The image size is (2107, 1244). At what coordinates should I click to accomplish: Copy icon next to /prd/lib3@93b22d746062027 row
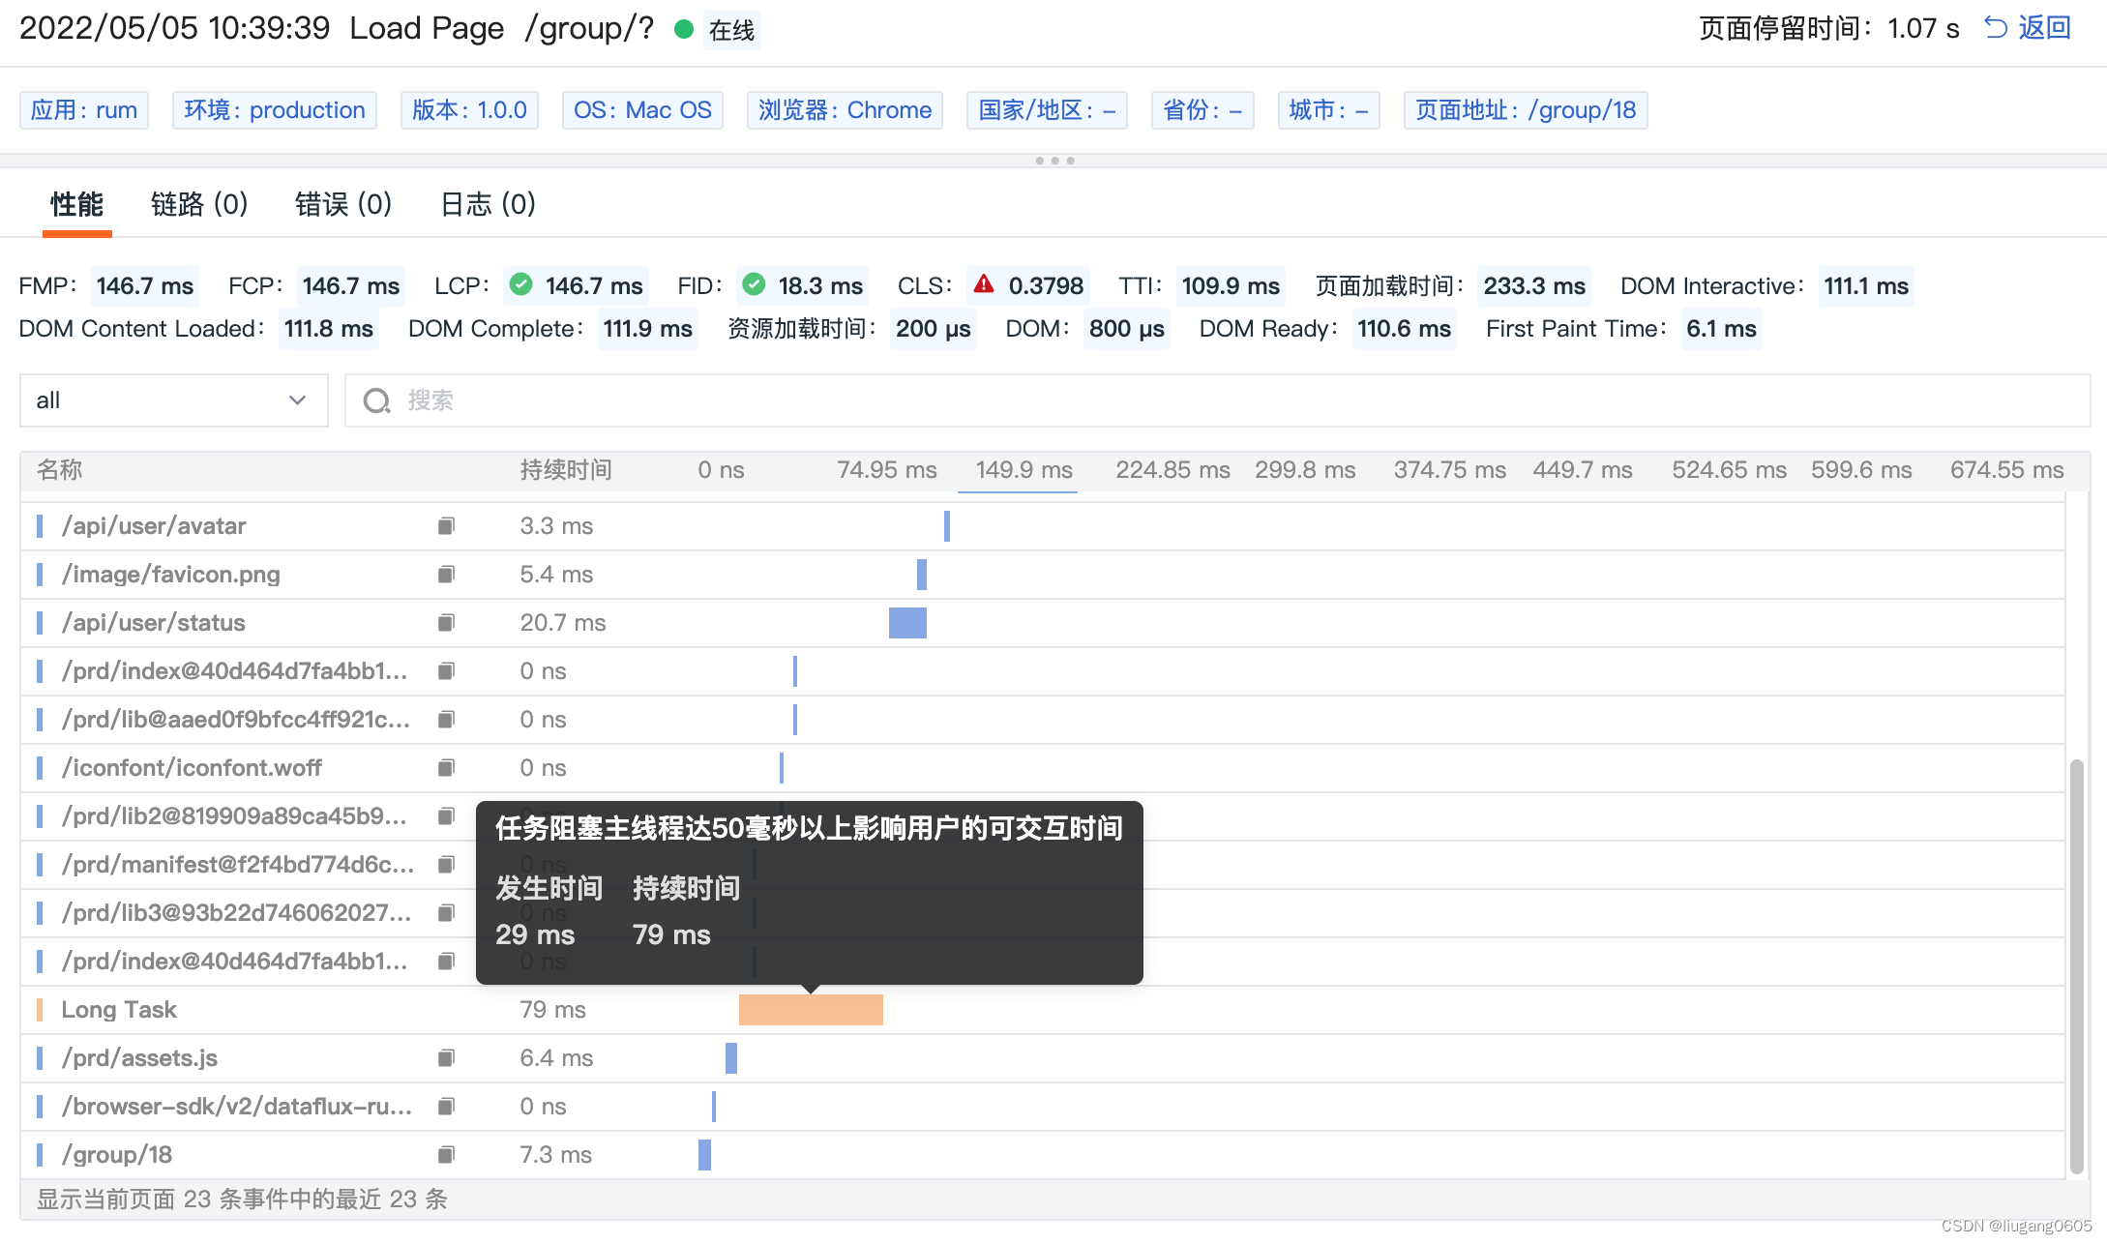tap(446, 913)
